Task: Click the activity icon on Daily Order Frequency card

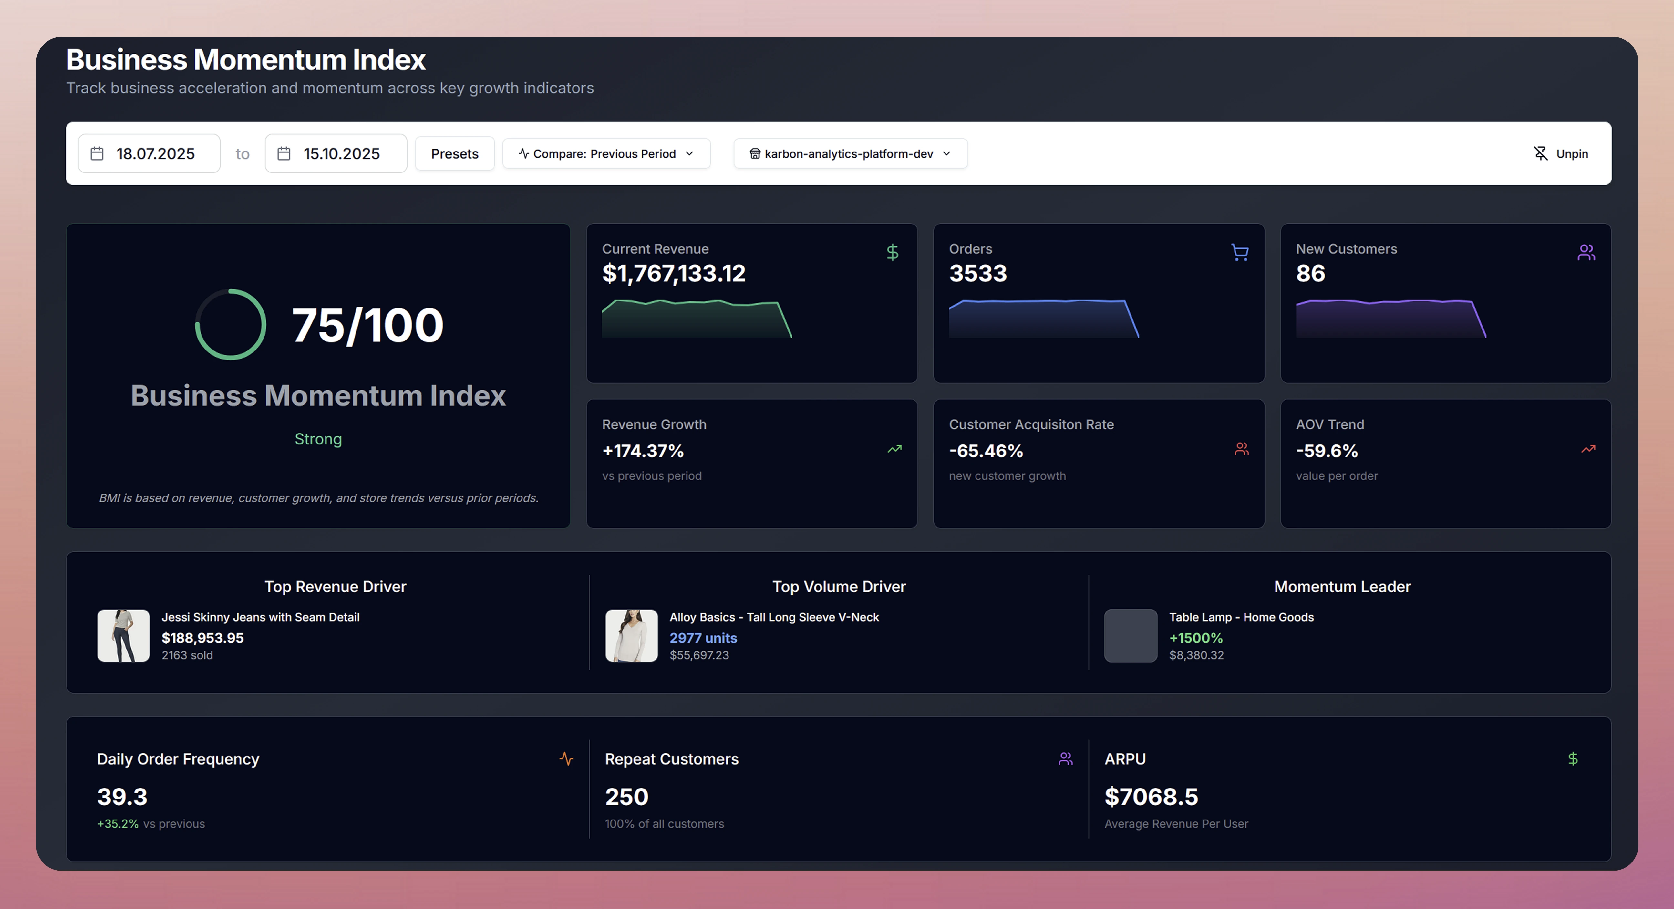Action: 566,758
